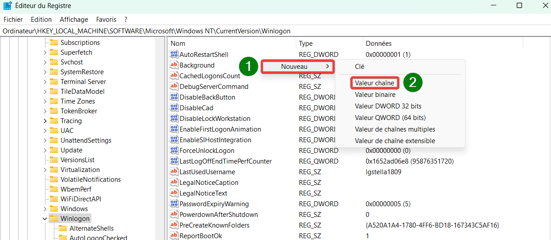Click the AlternateShells folder icon
The width and height of the screenshot is (551, 240).
(x=63, y=228)
